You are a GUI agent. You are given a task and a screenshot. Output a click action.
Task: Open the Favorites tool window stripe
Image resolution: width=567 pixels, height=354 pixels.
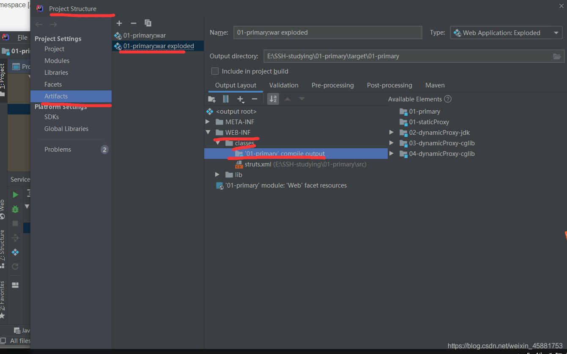click(x=3, y=299)
